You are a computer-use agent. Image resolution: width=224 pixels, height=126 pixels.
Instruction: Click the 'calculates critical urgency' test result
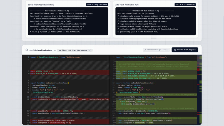142,21
